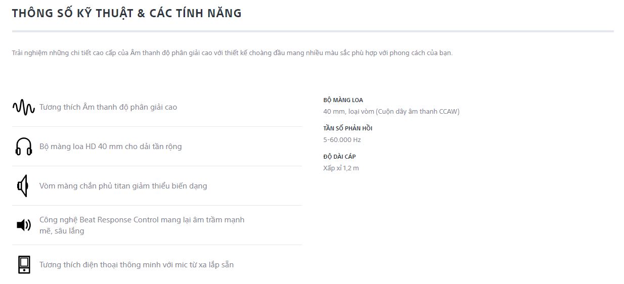Click the 'TẦN SỐ PHẢN HỒI' spec label
This screenshot has width=624, height=284.
[x=347, y=128]
